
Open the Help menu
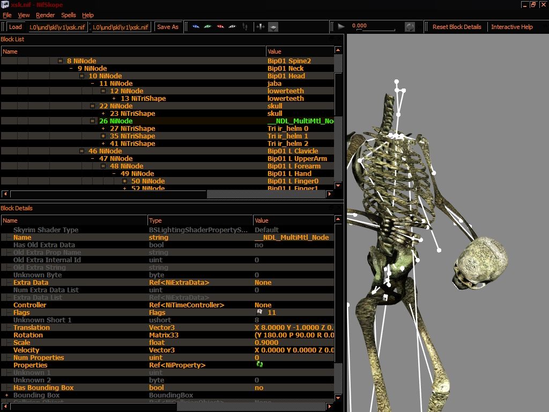87,15
